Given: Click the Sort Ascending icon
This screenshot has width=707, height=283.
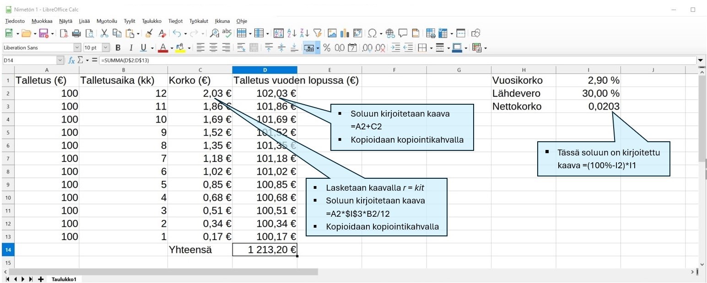Looking at the screenshot, I should tap(291, 33).
